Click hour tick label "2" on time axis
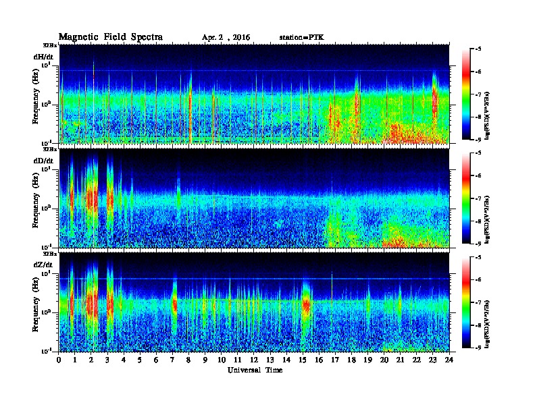This screenshot has width=535, height=413. (x=91, y=360)
